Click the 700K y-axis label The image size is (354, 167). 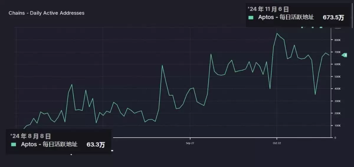[337, 52]
